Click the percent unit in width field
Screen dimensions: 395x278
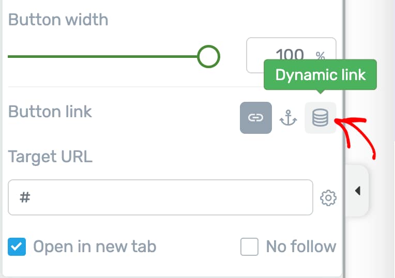point(321,55)
